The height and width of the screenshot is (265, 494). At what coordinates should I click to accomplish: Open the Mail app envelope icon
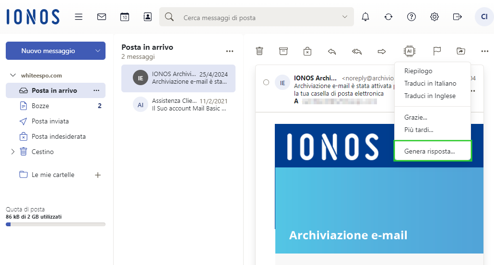pos(102,17)
